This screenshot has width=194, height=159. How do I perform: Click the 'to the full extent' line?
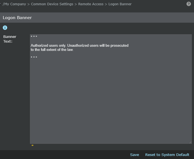tap(52, 50)
